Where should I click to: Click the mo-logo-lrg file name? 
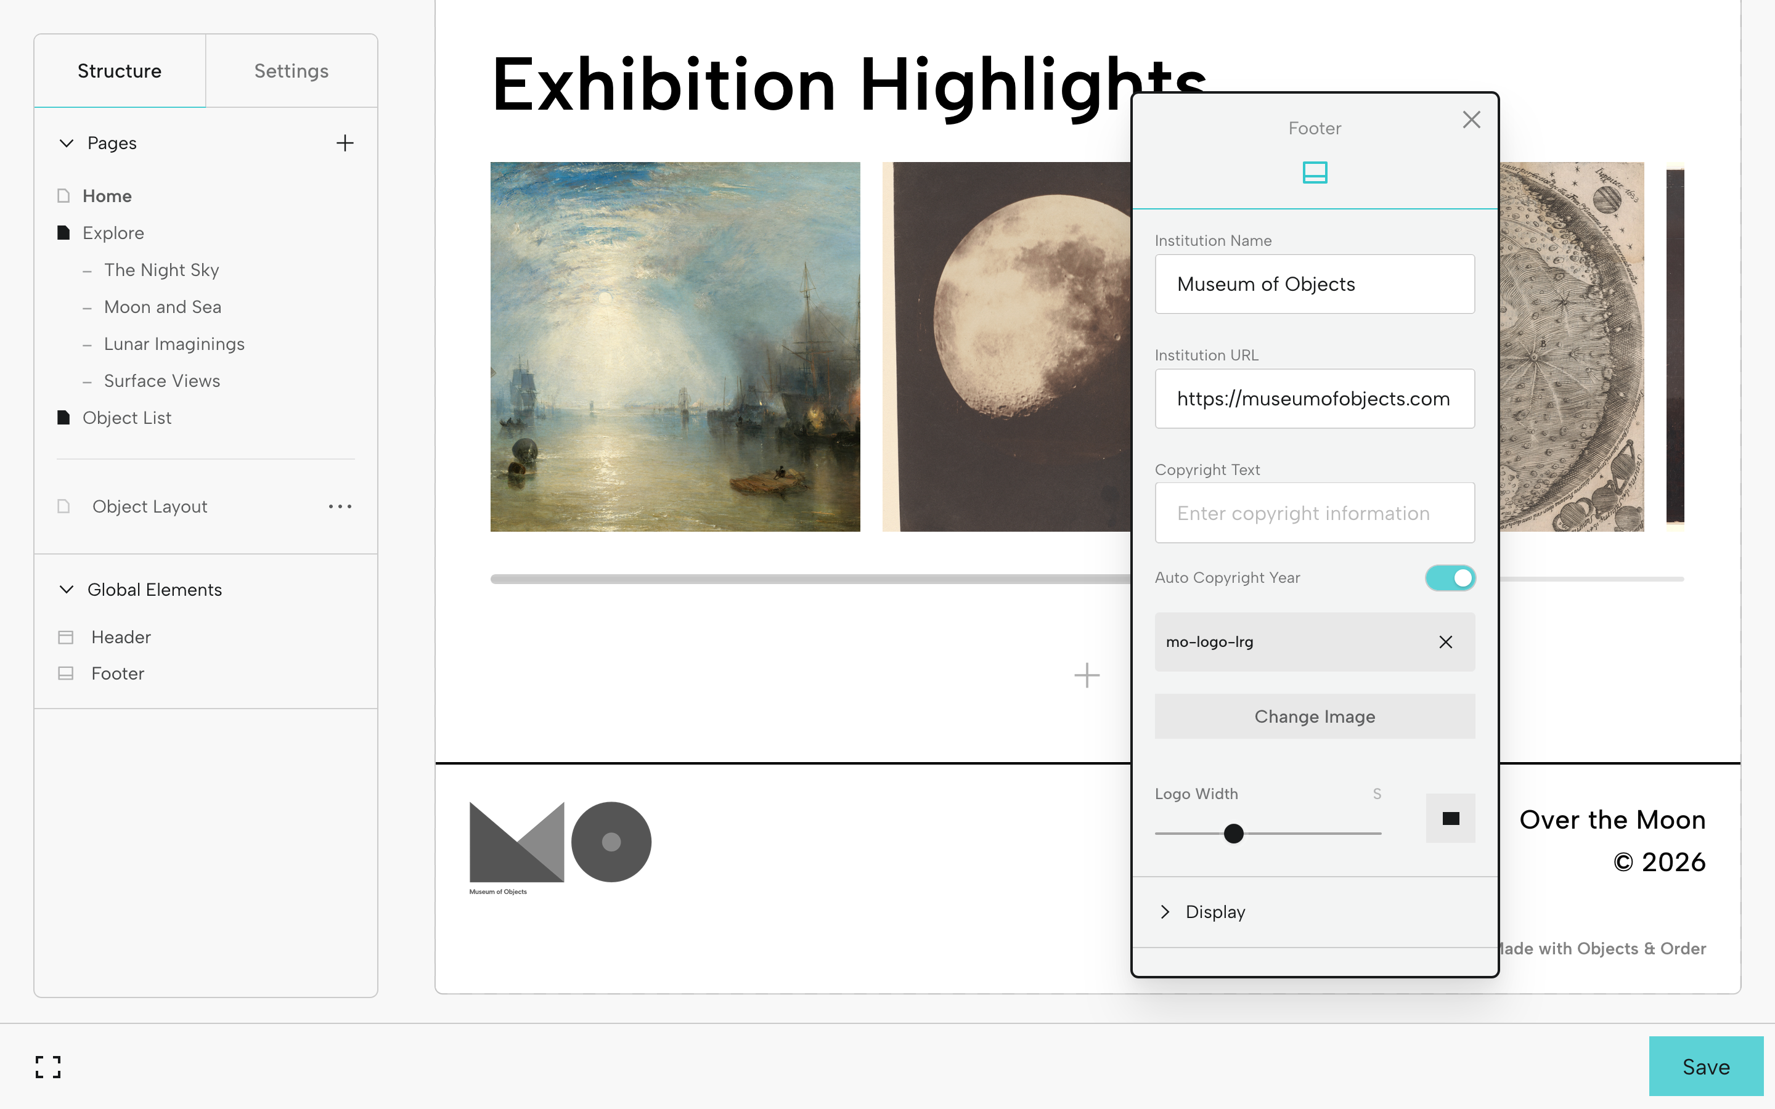(1209, 642)
